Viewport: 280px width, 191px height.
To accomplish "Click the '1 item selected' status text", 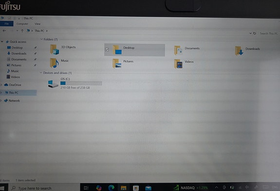I will pos(25,180).
